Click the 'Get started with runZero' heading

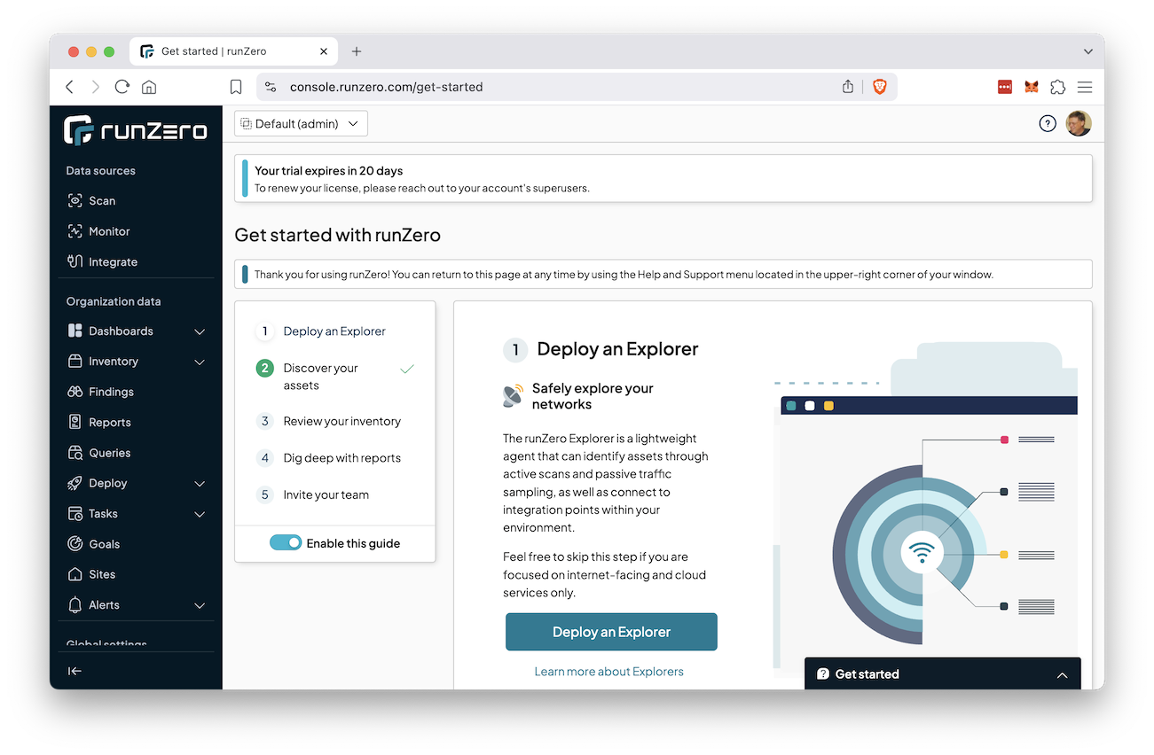pyautogui.click(x=337, y=236)
